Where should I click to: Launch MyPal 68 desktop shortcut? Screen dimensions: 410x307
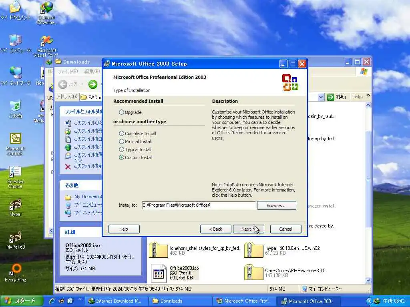pyautogui.click(x=16, y=240)
